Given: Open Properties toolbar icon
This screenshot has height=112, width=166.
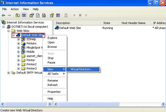Looking at the screenshot, I should tap(31, 15).
